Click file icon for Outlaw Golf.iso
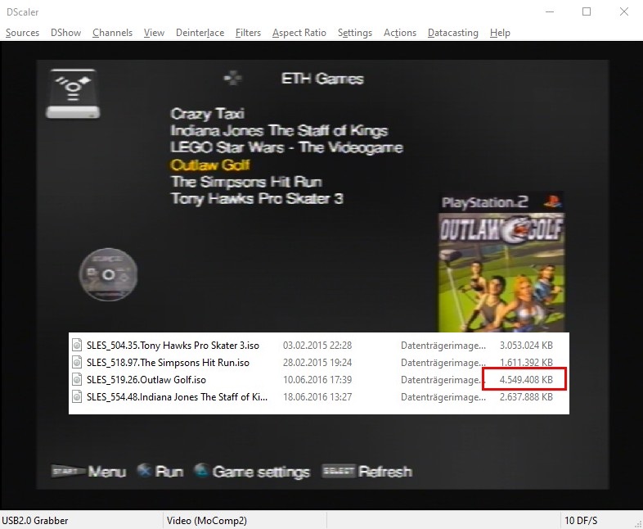 point(77,379)
